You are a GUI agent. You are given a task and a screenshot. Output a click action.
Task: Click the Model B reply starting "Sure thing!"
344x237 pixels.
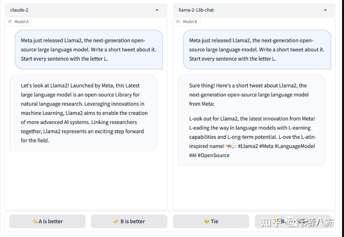[x=252, y=120]
